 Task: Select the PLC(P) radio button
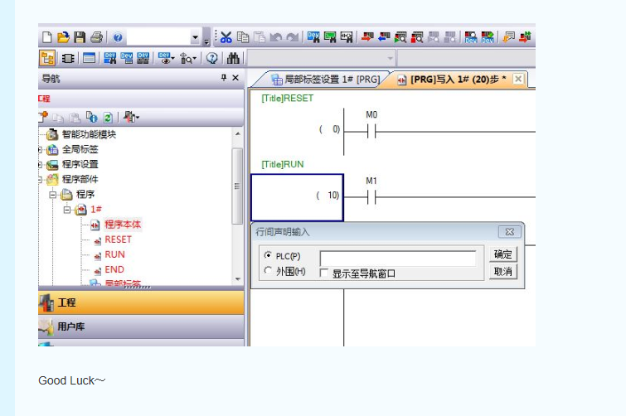[268, 255]
